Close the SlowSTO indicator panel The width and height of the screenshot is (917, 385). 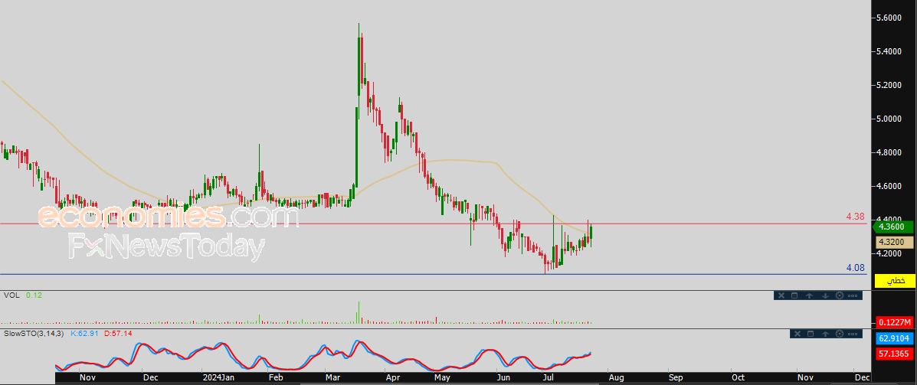tap(797, 334)
